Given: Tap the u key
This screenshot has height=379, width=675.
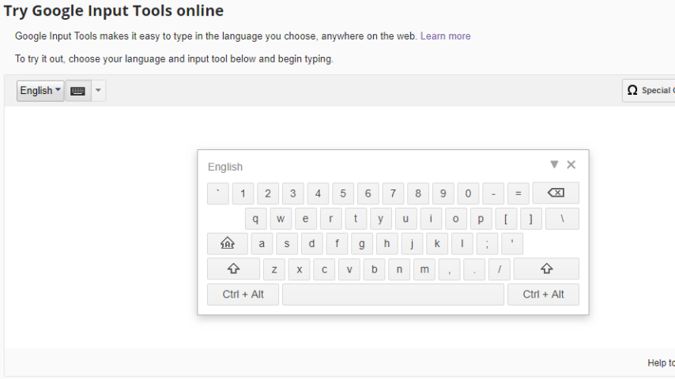Looking at the screenshot, I should coord(405,219).
